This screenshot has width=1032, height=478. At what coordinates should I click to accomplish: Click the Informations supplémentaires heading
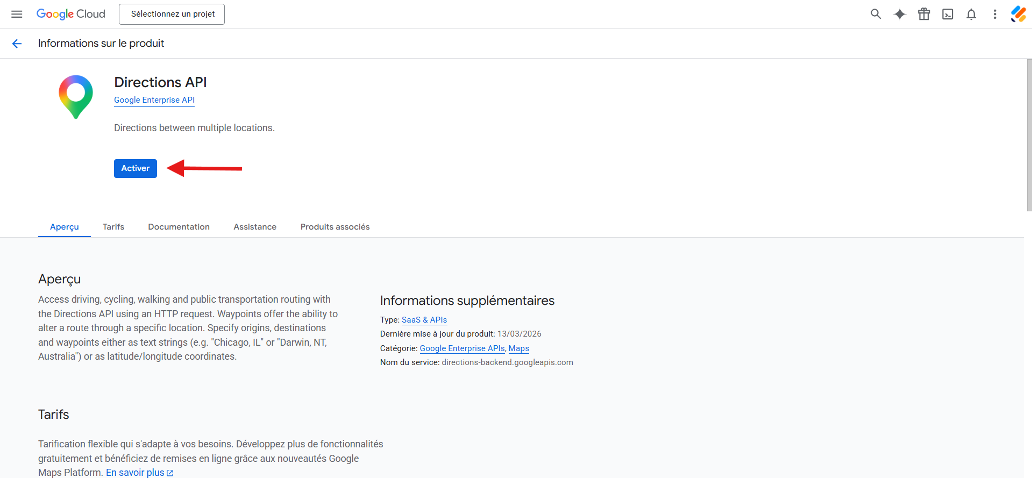(x=467, y=301)
